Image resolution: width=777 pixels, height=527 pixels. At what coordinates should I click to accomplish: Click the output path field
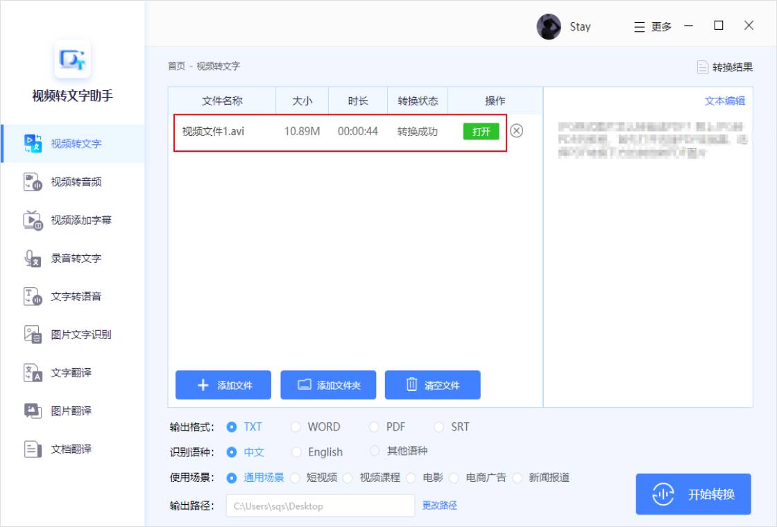320,506
